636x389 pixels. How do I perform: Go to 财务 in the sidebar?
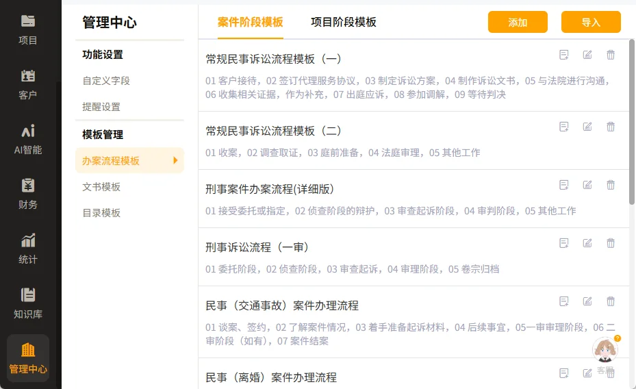pyautogui.click(x=28, y=193)
